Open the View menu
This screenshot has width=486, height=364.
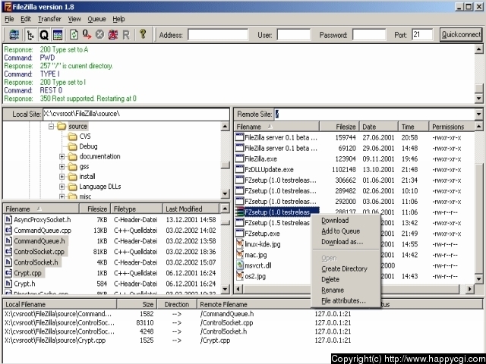74,19
